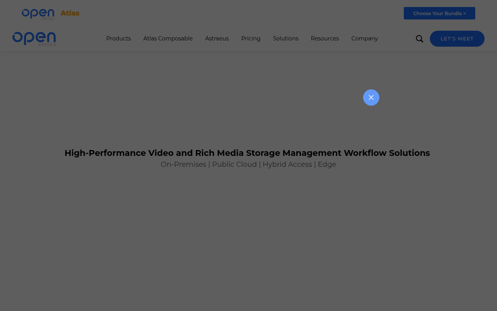
Task: Click the Let's Meet button
Action: click(457, 39)
